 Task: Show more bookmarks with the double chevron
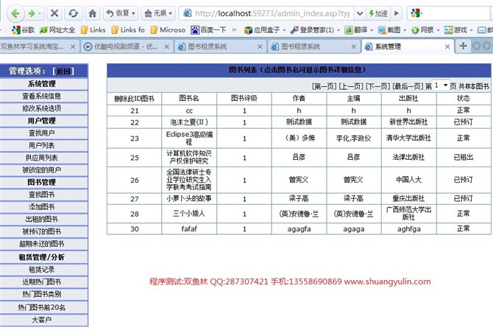(x=234, y=30)
